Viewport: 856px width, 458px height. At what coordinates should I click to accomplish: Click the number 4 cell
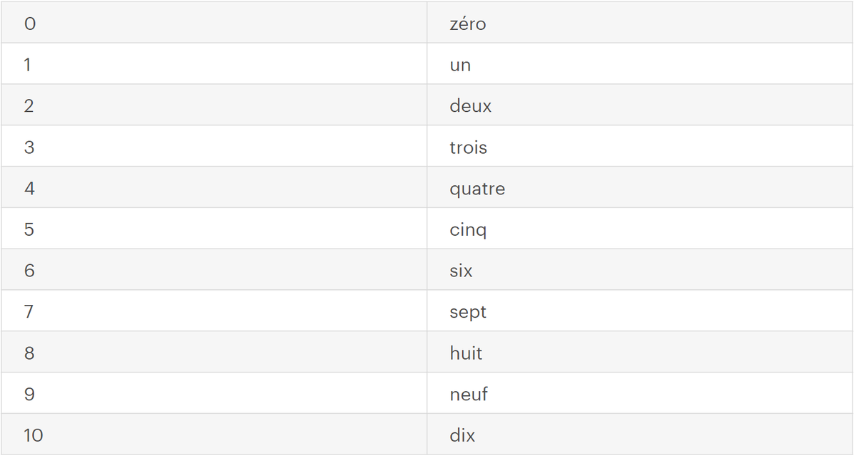pyautogui.click(x=29, y=189)
